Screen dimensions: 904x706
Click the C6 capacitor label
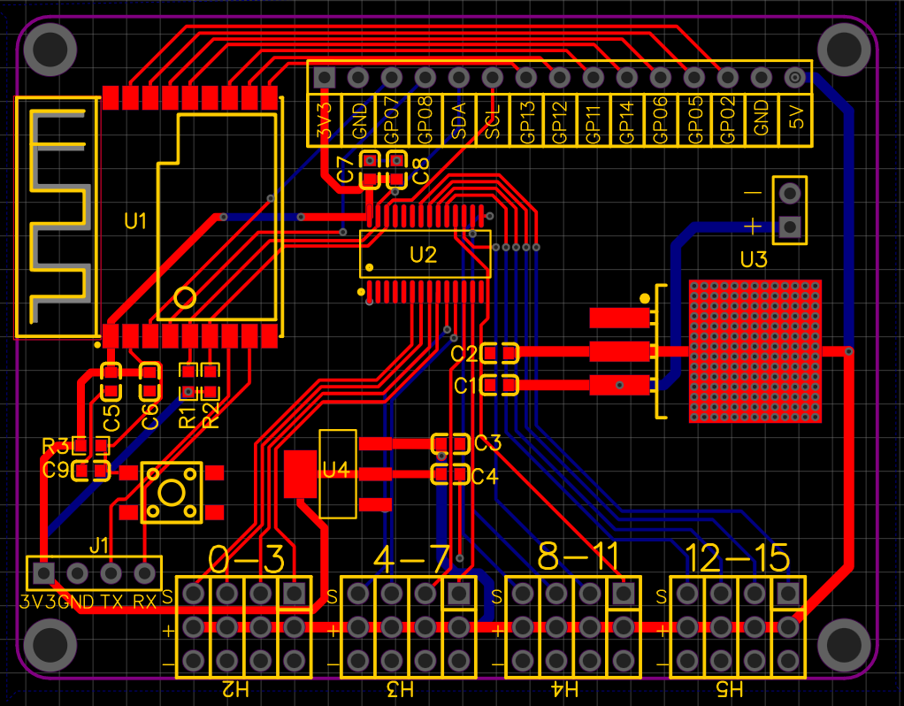pos(149,417)
